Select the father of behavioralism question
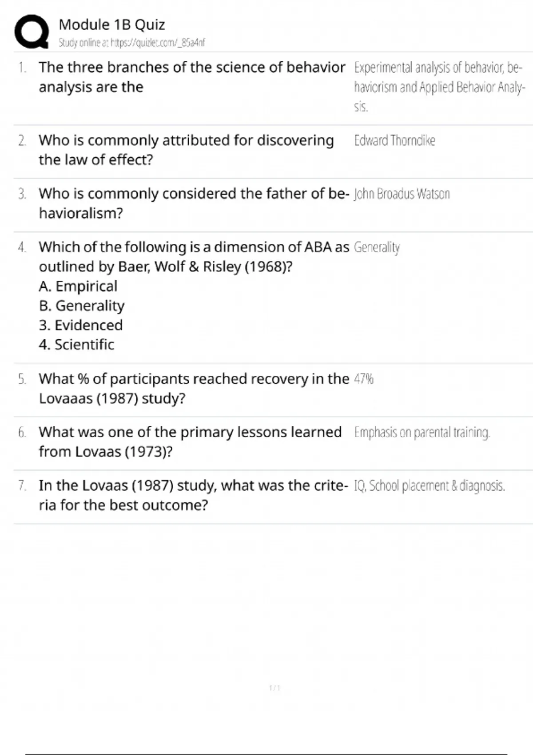This screenshot has height=755, width=533. tap(194, 203)
